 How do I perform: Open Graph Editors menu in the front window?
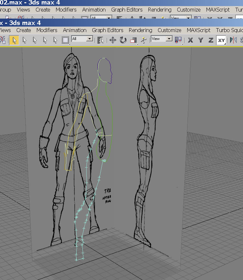(107, 30)
